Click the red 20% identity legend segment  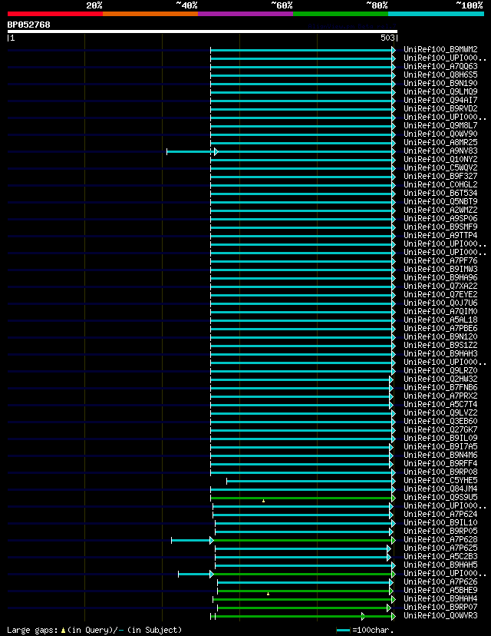coord(55,14)
